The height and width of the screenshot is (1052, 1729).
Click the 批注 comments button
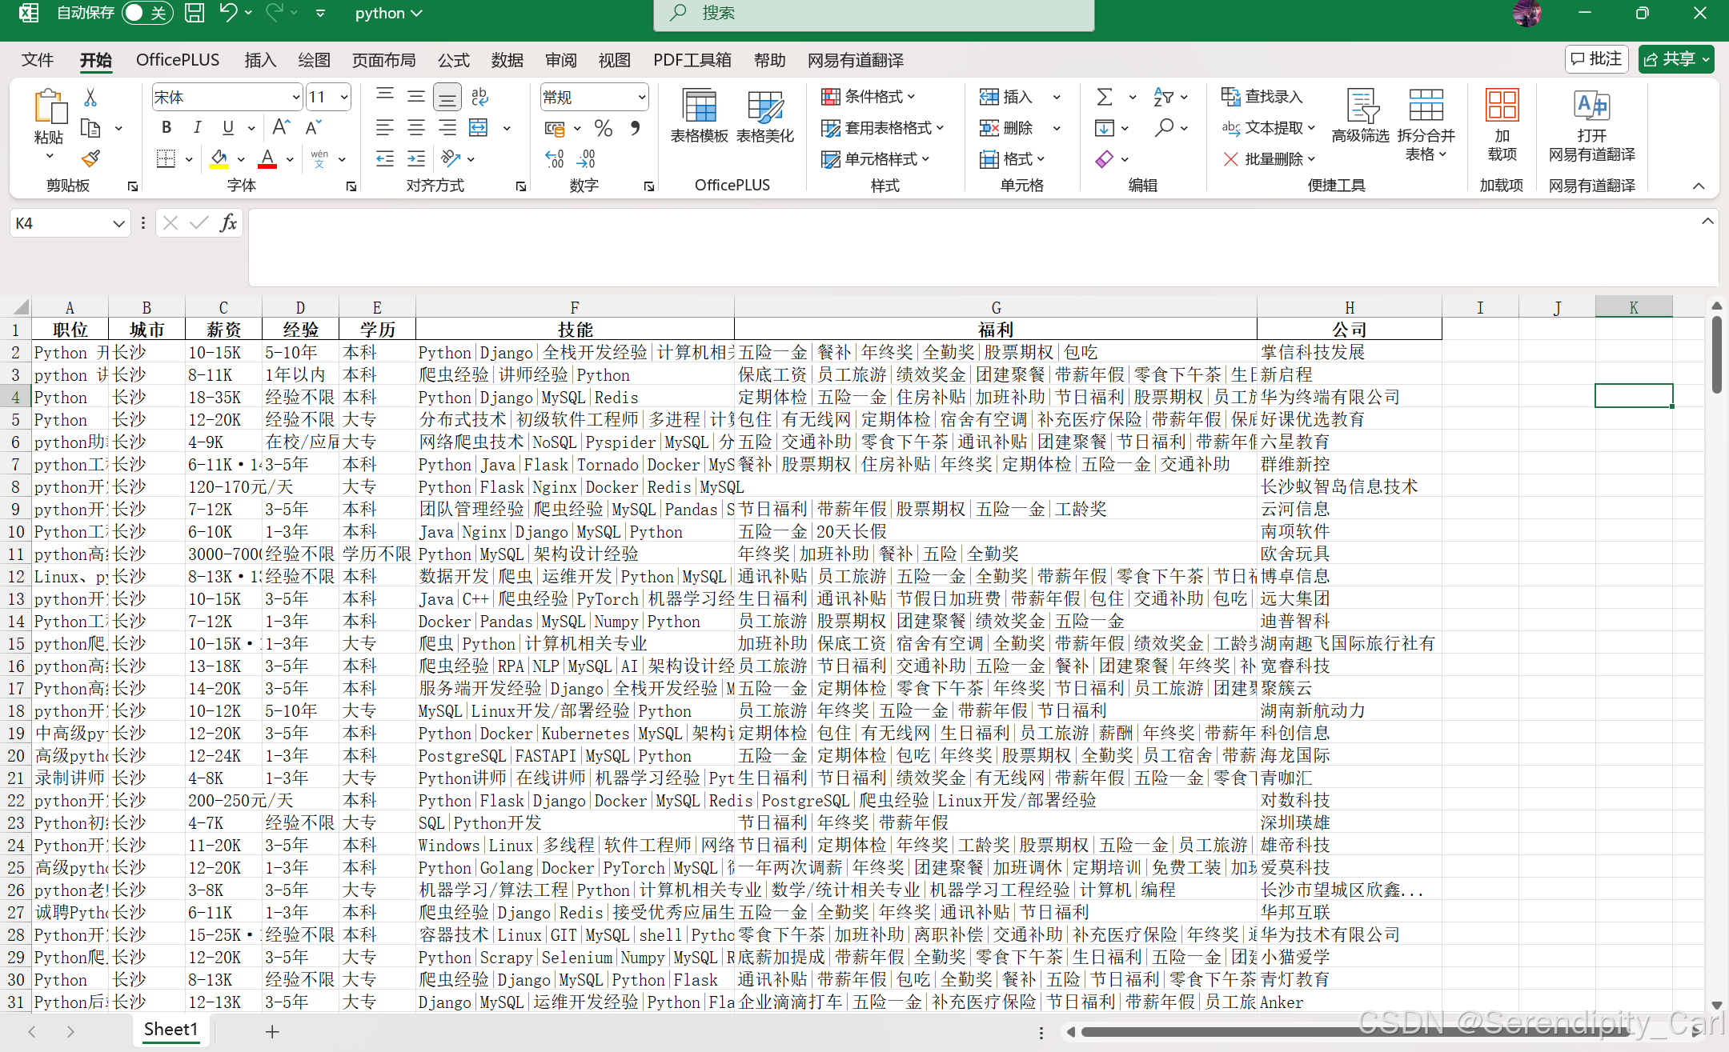click(1595, 59)
